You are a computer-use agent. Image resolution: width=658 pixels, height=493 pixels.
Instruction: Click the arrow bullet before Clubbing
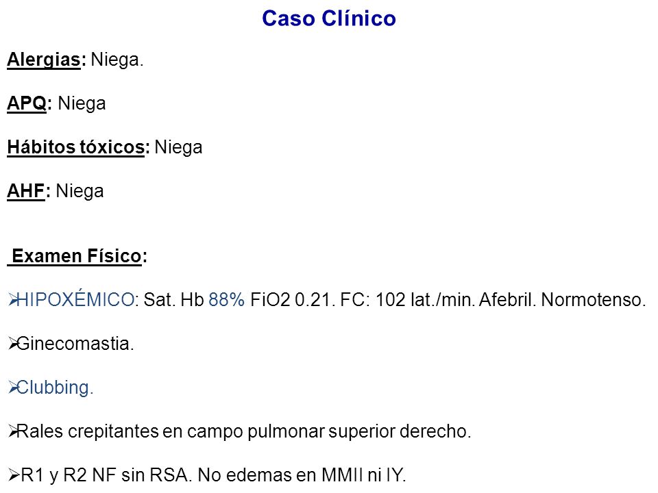(13, 388)
